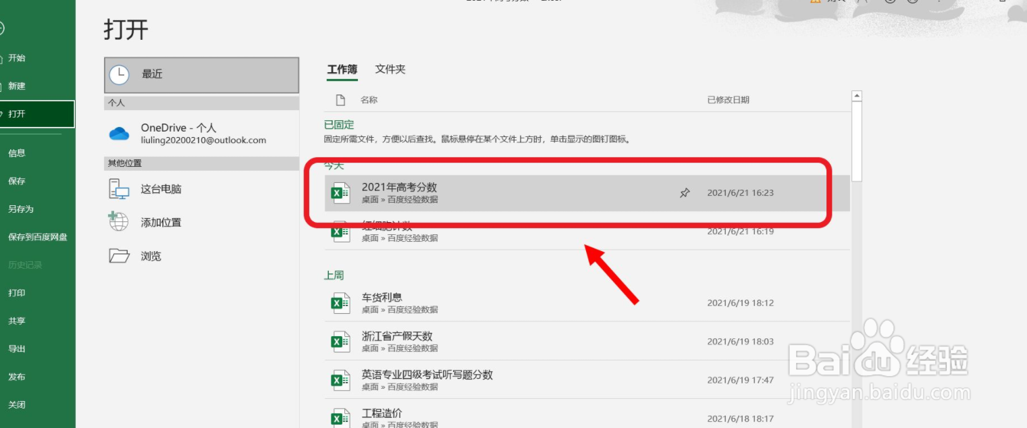Open the 另存为 menu item
The image size is (1027, 428).
(21, 209)
